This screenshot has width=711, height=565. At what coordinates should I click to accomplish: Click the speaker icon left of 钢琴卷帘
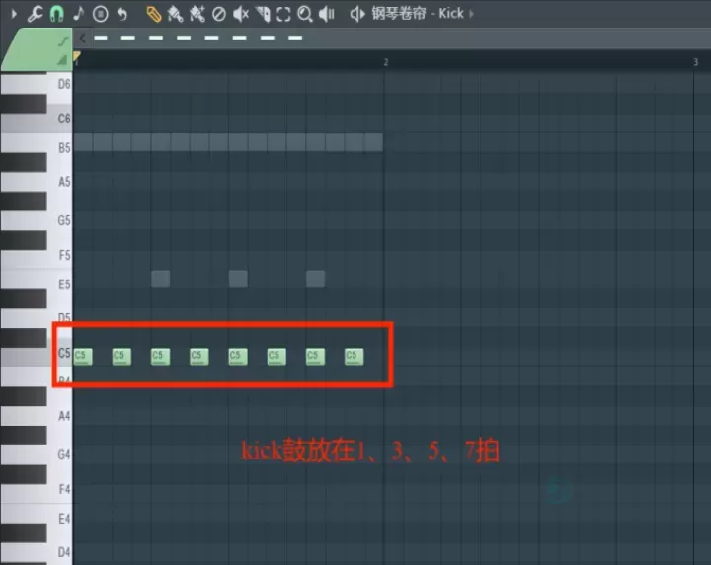point(357,14)
